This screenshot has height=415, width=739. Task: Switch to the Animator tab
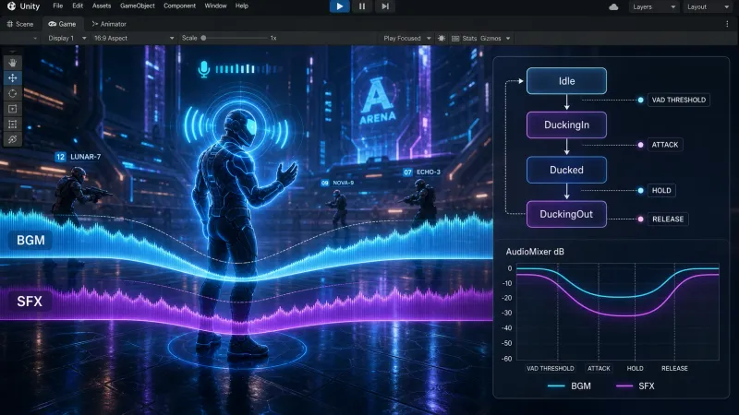click(x=109, y=24)
